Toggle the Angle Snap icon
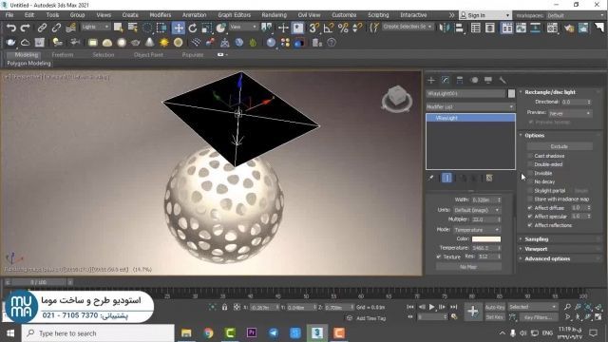The width and height of the screenshot is (608, 342). coord(329,28)
